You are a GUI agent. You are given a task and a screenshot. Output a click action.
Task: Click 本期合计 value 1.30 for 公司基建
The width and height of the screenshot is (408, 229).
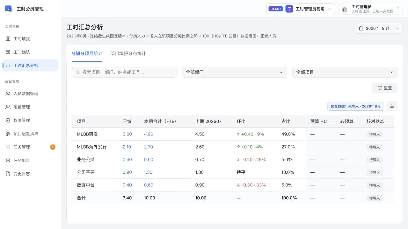(148, 172)
